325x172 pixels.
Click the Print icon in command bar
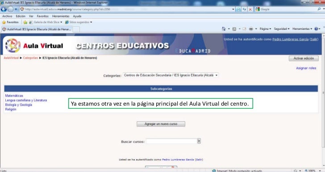tap(251, 29)
